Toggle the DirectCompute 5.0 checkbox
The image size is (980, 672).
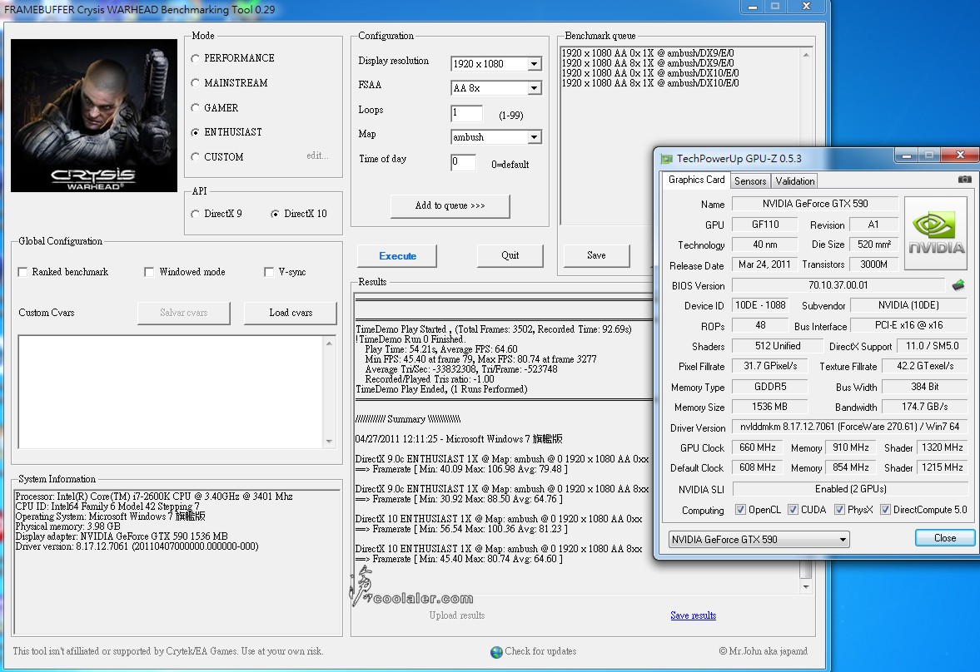[886, 510]
